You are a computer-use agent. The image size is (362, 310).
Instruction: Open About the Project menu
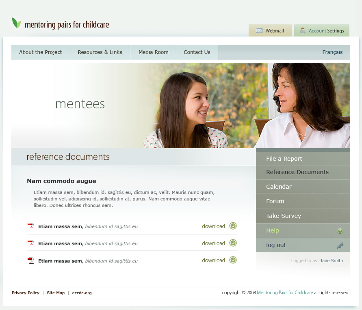click(x=41, y=52)
